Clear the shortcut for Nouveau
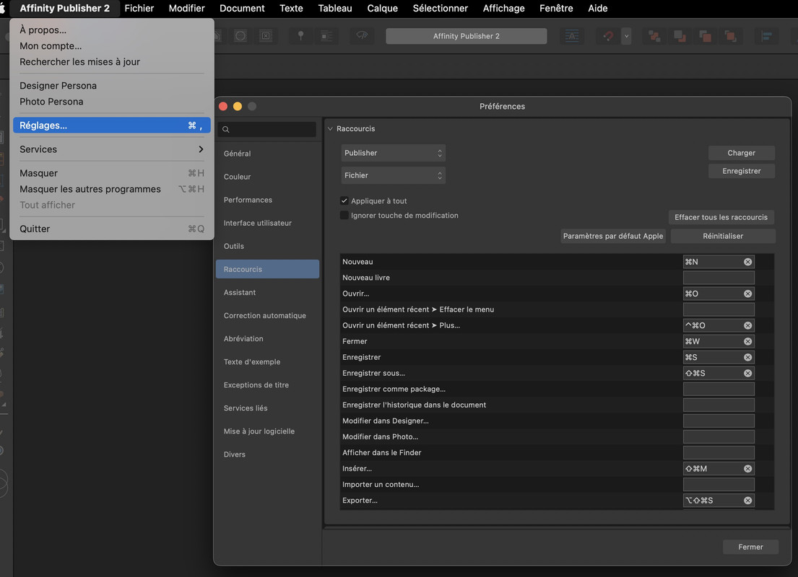This screenshot has width=798, height=577. 747,262
